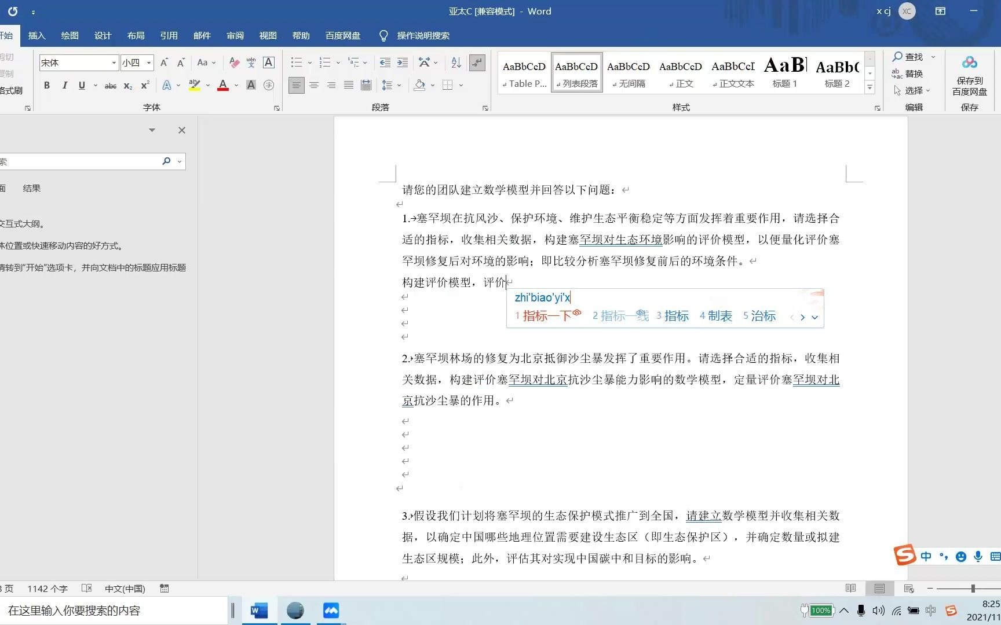Open the Draw (绘图) tab
This screenshot has width=1001, height=625.
pyautogui.click(x=70, y=35)
